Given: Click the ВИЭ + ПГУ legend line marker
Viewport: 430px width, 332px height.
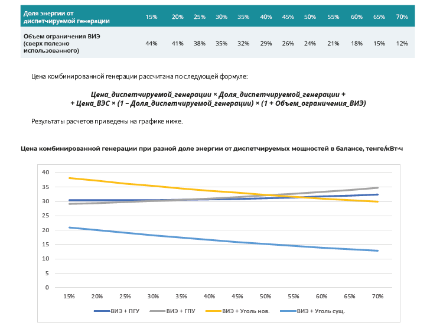Looking at the screenshot, I should [102, 310].
